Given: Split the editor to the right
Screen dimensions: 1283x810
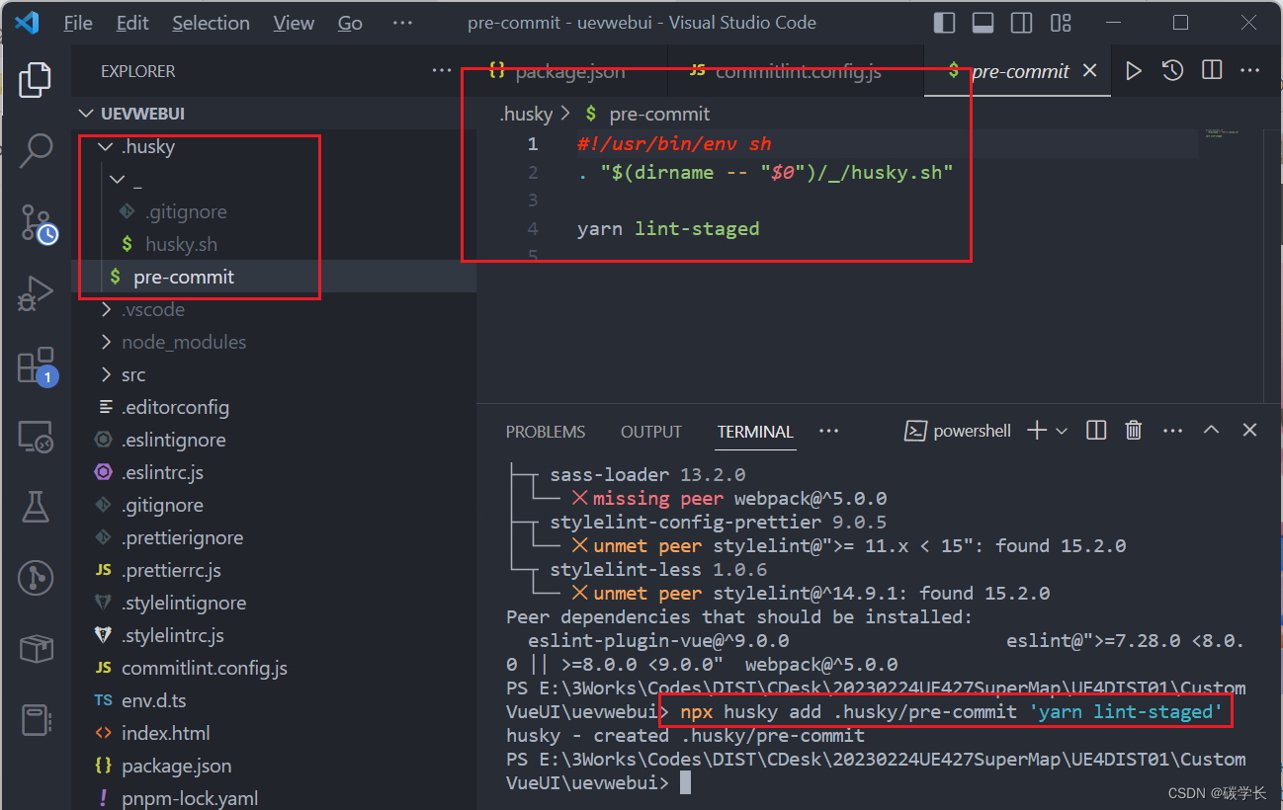Looking at the screenshot, I should click(x=1212, y=70).
